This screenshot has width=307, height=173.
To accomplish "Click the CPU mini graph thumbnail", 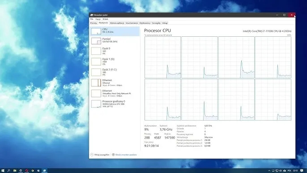I will 96,31.
